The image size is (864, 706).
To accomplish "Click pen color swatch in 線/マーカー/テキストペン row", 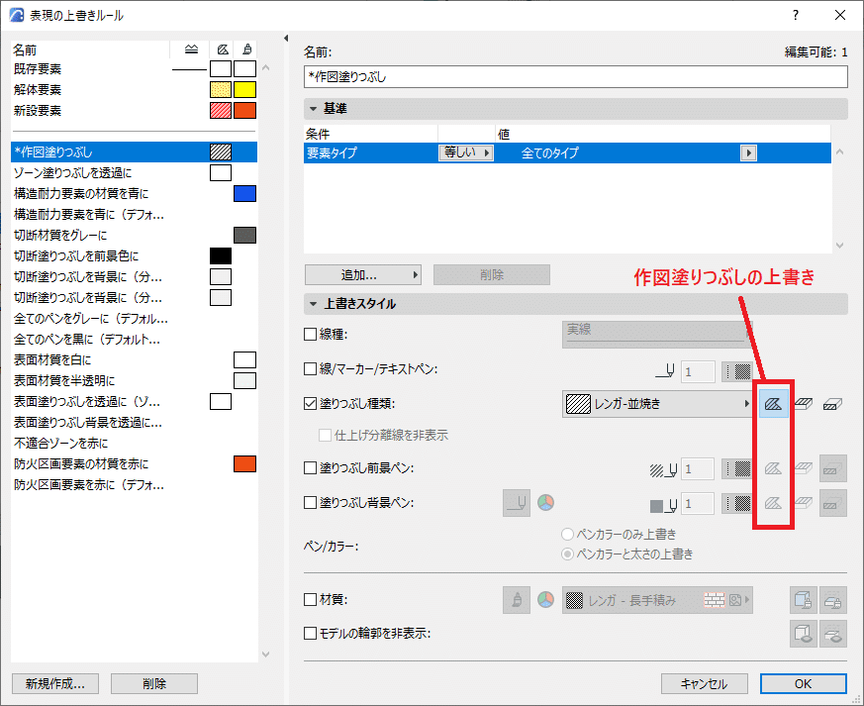I will [737, 372].
